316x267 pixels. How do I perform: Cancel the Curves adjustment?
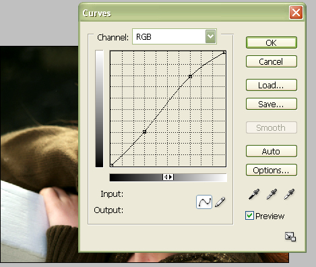pos(272,61)
